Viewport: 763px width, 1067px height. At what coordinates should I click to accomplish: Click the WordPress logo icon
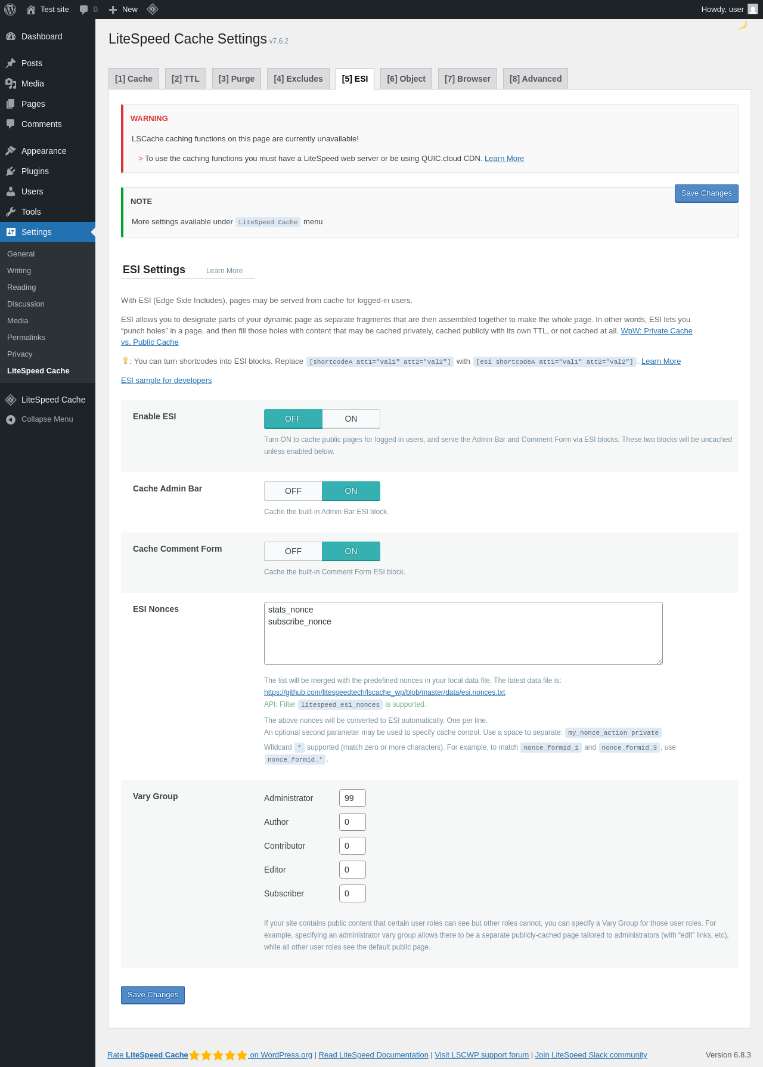click(x=10, y=10)
